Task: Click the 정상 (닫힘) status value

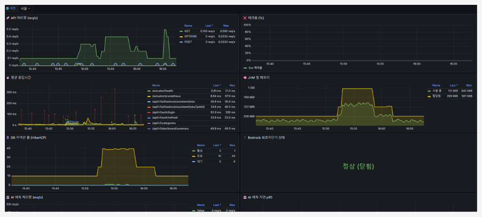Action: click(x=358, y=166)
